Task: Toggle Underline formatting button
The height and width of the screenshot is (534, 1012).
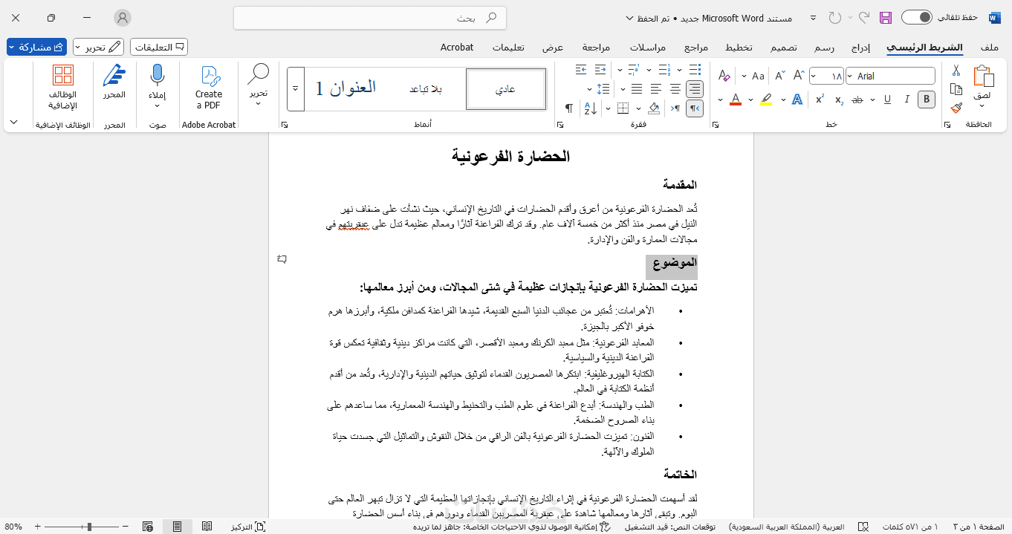Action: 887,100
